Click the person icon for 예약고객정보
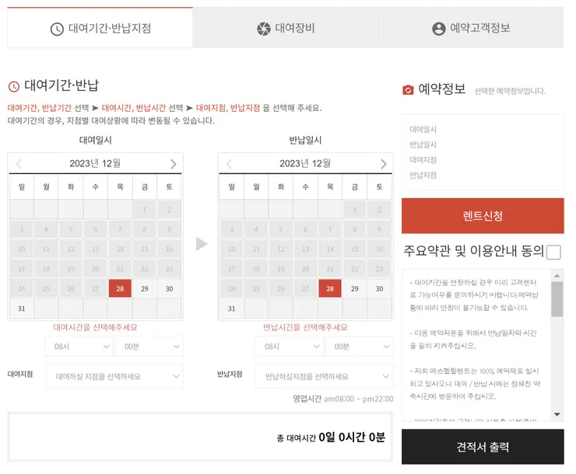 (439, 29)
